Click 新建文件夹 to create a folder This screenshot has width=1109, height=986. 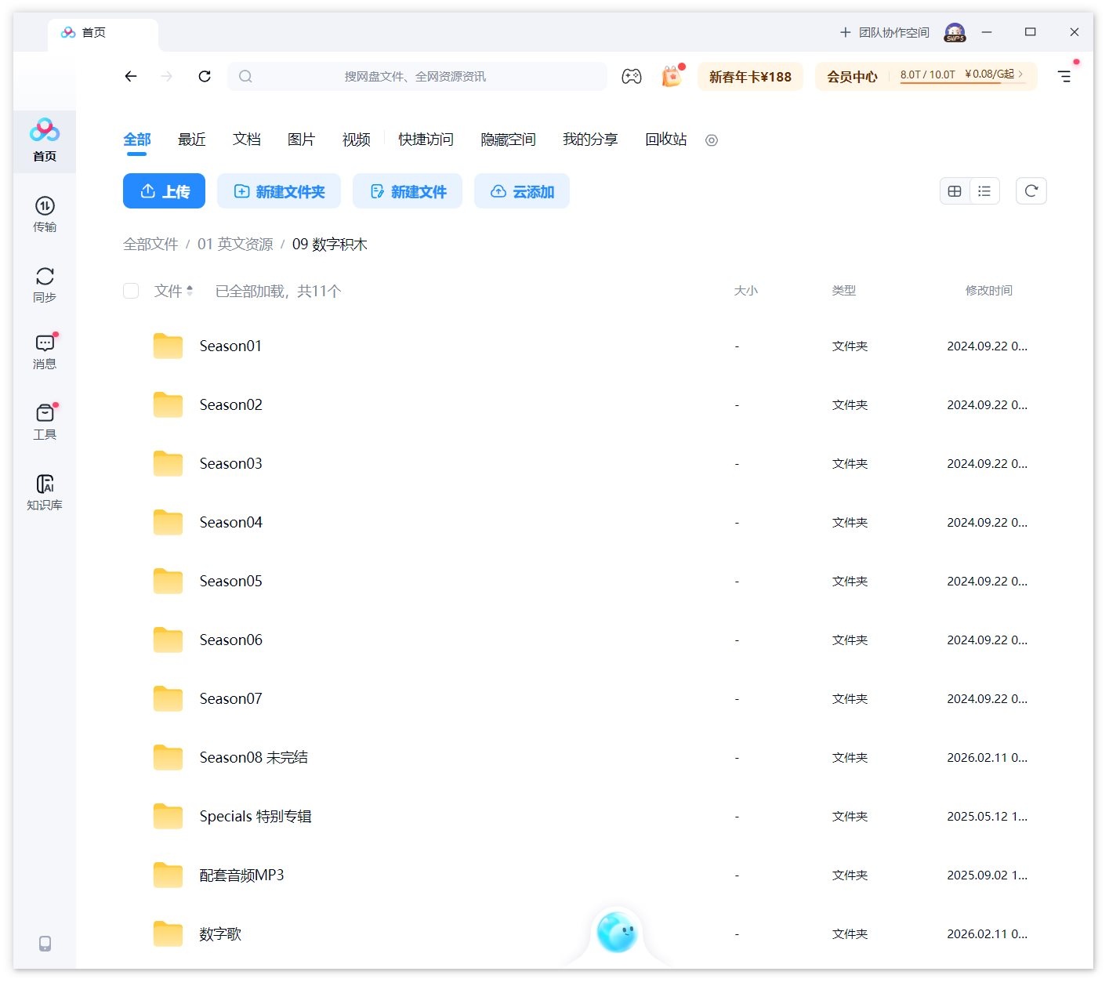[x=278, y=190]
